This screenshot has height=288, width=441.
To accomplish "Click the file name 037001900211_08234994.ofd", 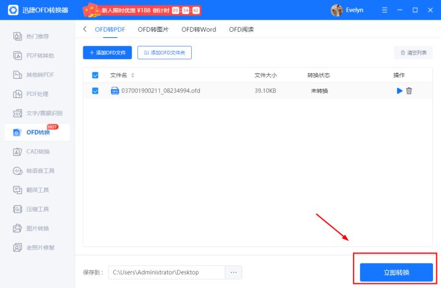I will point(160,90).
